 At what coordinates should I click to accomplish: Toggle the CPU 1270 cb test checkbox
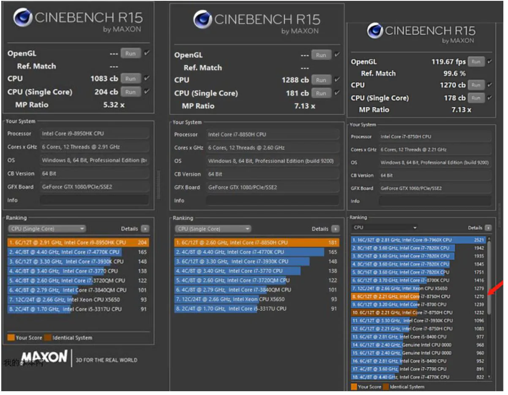coord(489,84)
